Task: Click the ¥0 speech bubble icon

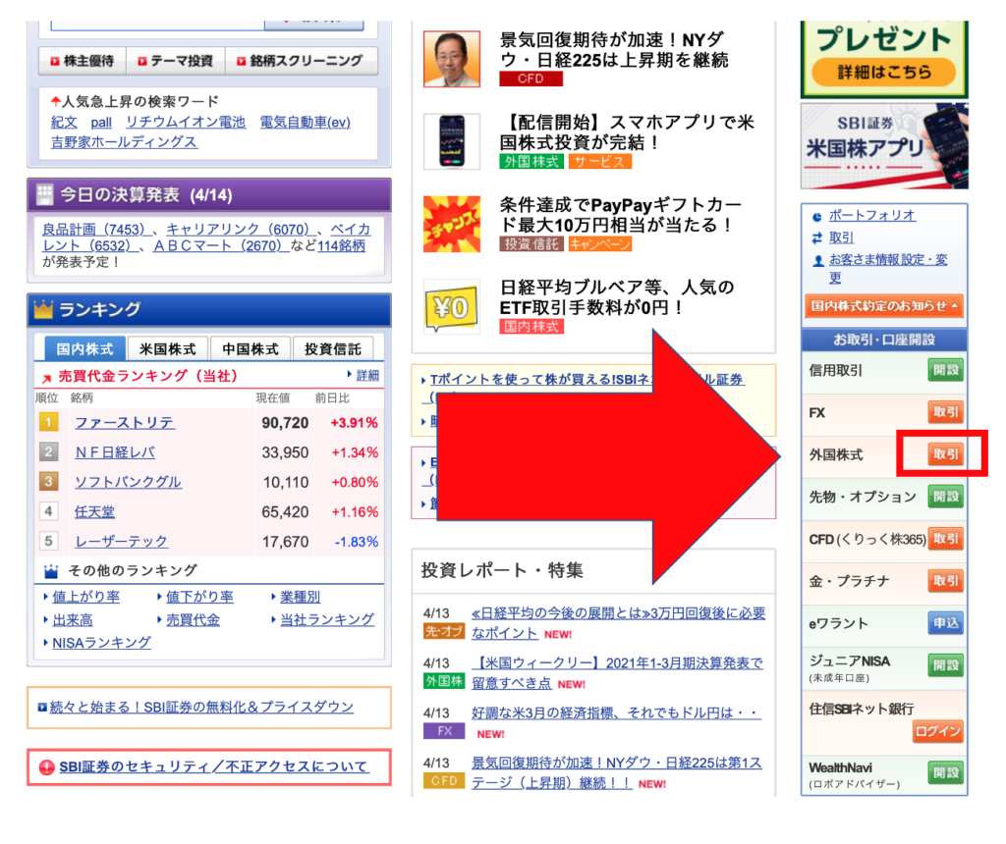Action: pyautogui.click(x=452, y=306)
